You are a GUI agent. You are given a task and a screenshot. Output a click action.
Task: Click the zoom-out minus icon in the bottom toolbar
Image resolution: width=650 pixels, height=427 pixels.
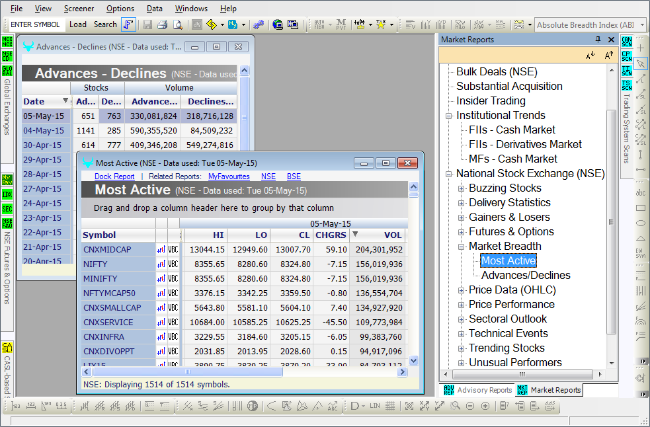click(x=470, y=406)
